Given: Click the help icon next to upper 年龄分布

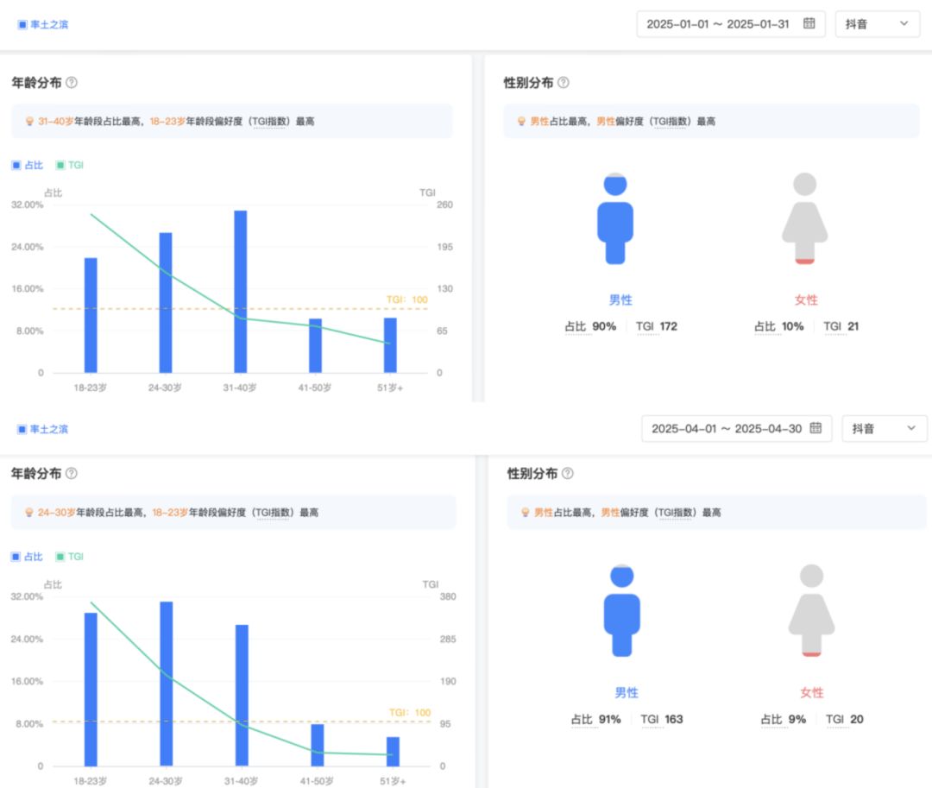Looking at the screenshot, I should pyautogui.click(x=72, y=83).
